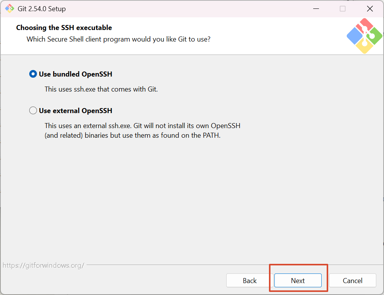Click the "Choosing the SSH executable" heading
384x295 pixels.
tap(64, 28)
